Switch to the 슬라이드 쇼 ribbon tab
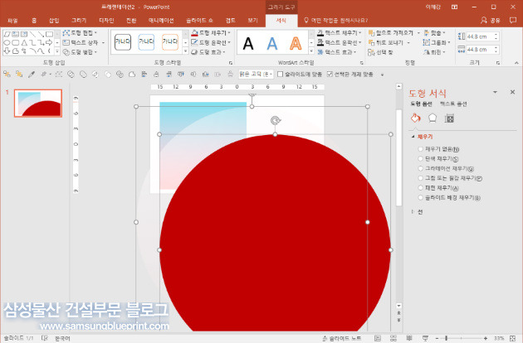 click(x=199, y=21)
